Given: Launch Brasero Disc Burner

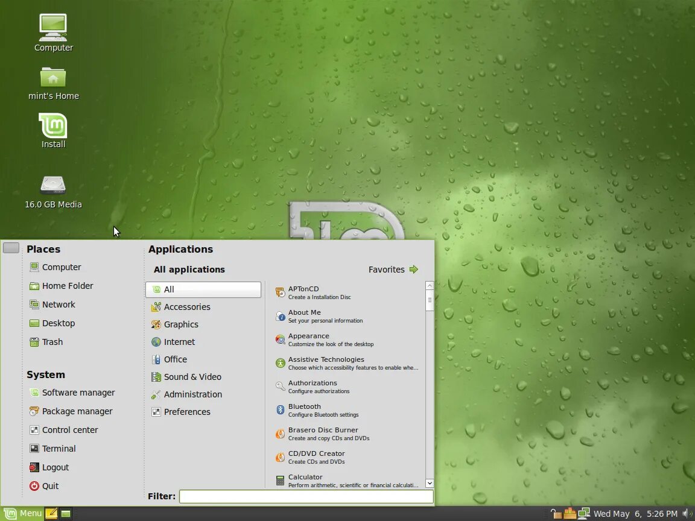Looking at the screenshot, I should [347, 434].
